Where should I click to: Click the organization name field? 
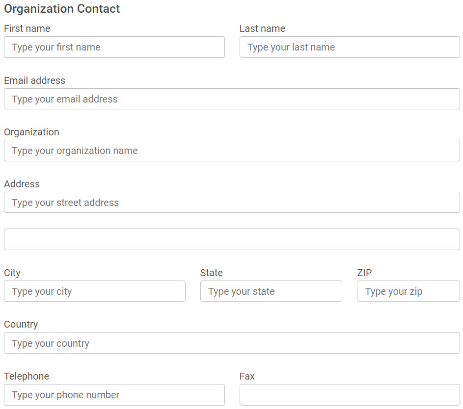[232, 151]
